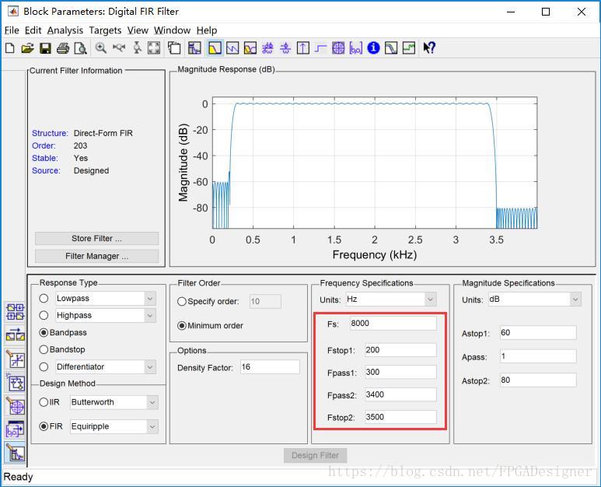The height and width of the screenshot is (487, 601).
Task: Show Round-off Noise Power Spectrum plot
Action: (x=409, y=48)
